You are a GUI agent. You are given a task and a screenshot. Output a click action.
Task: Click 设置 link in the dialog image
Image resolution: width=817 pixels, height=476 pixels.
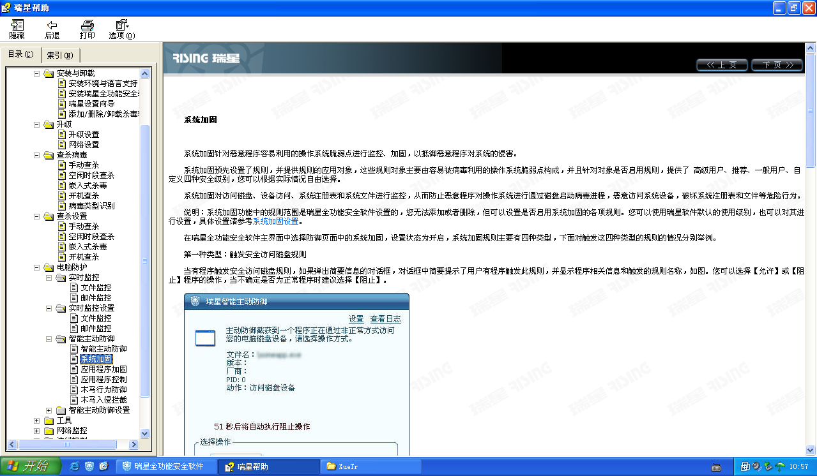pyautogui.click(x=356, y=319)
